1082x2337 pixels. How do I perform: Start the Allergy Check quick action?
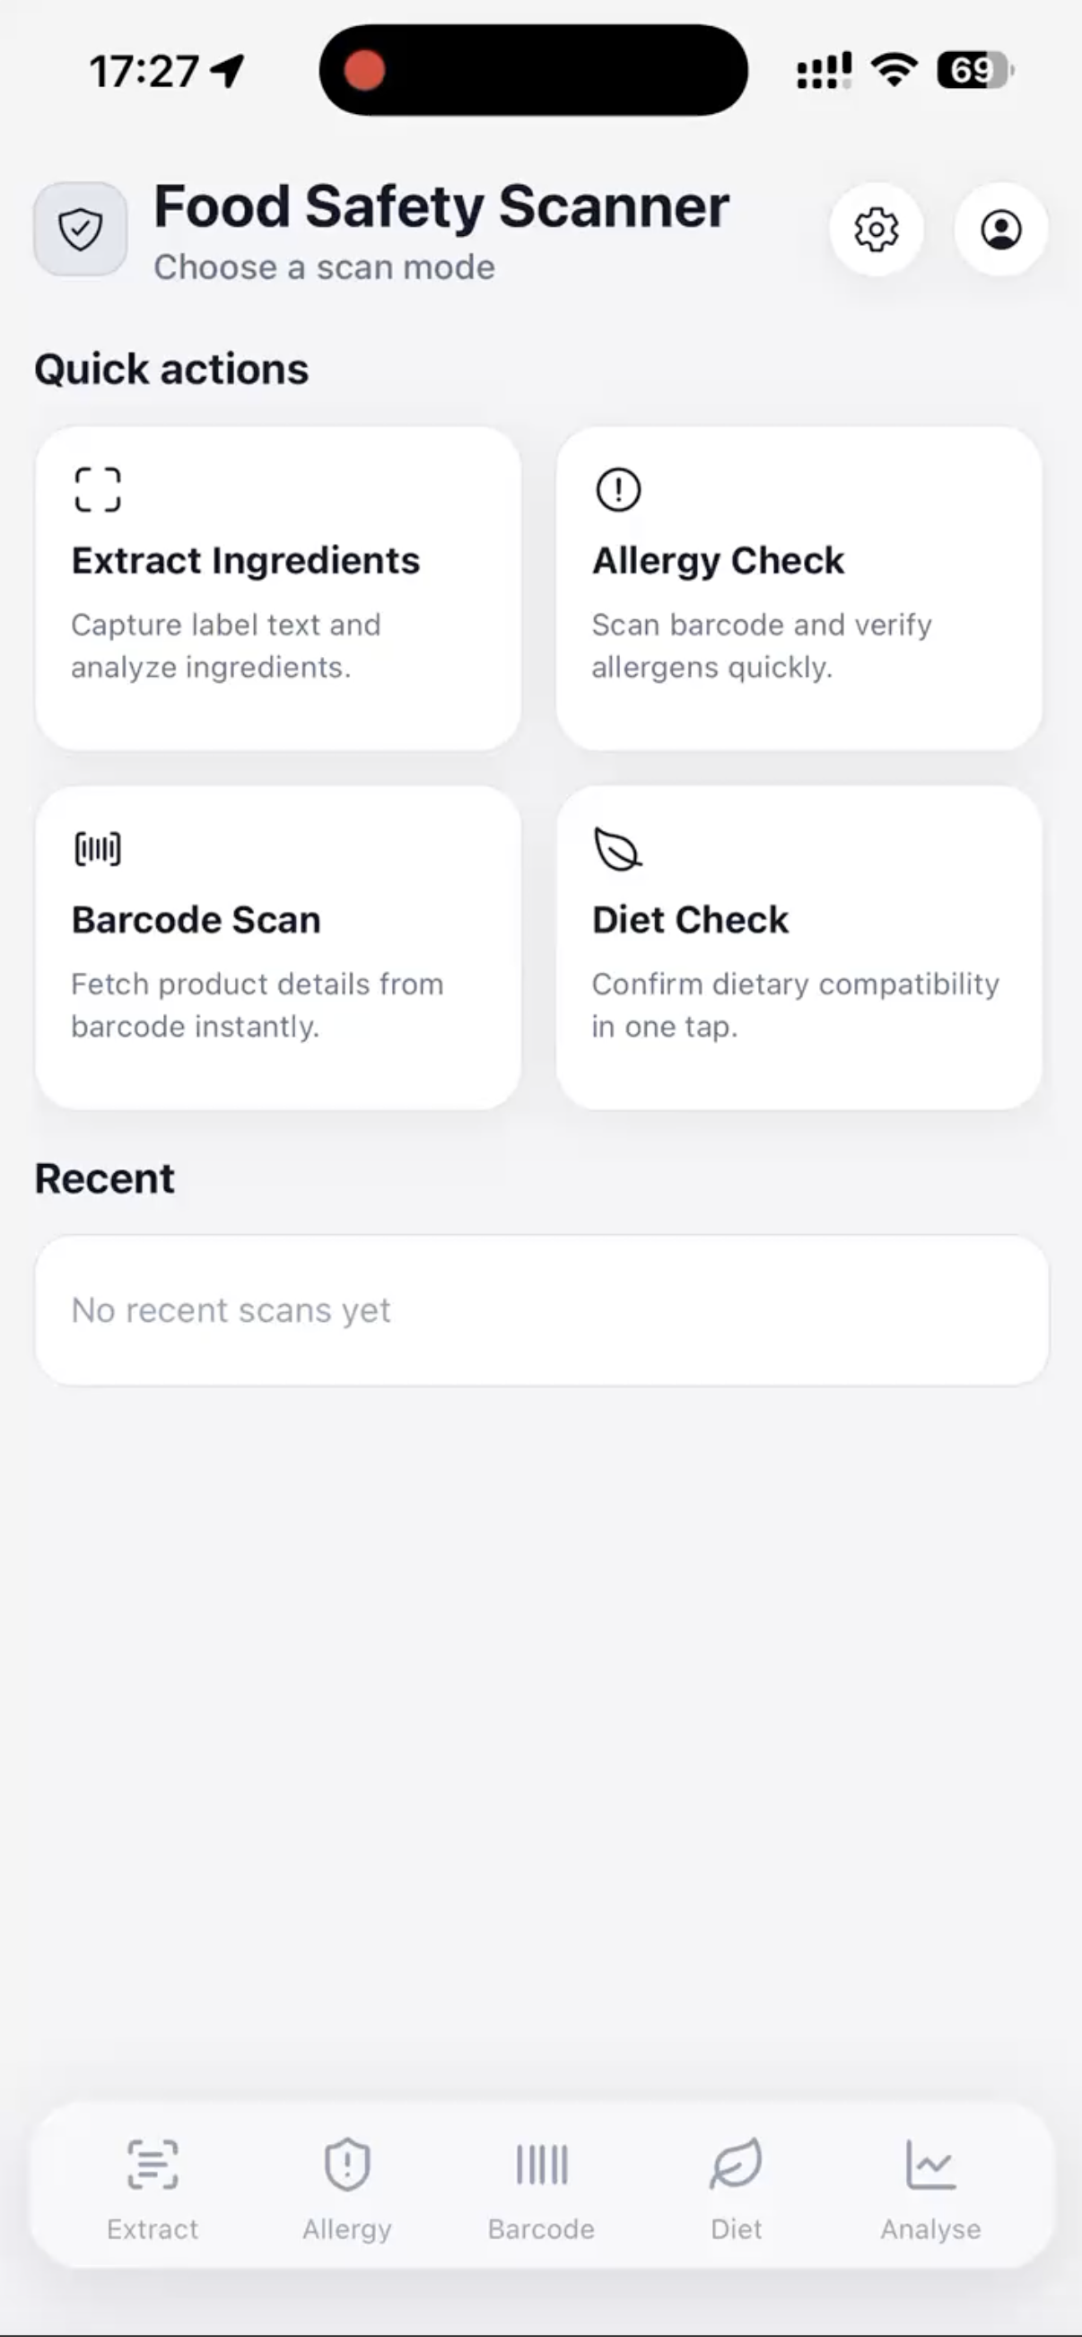pos(799,590)
